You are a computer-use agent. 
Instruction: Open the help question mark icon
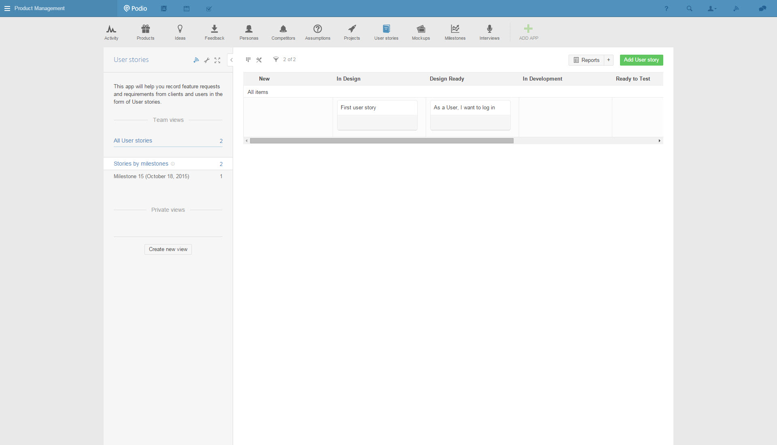666,9
